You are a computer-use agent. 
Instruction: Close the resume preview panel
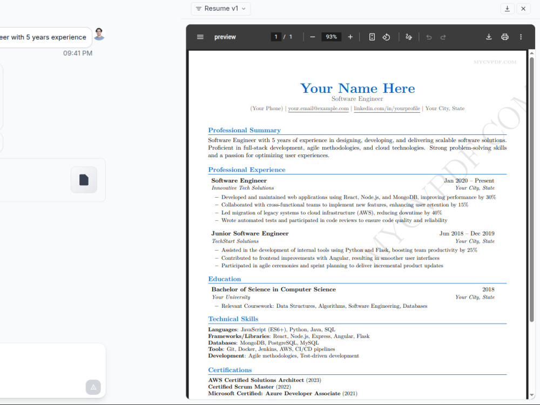(523, 9)
